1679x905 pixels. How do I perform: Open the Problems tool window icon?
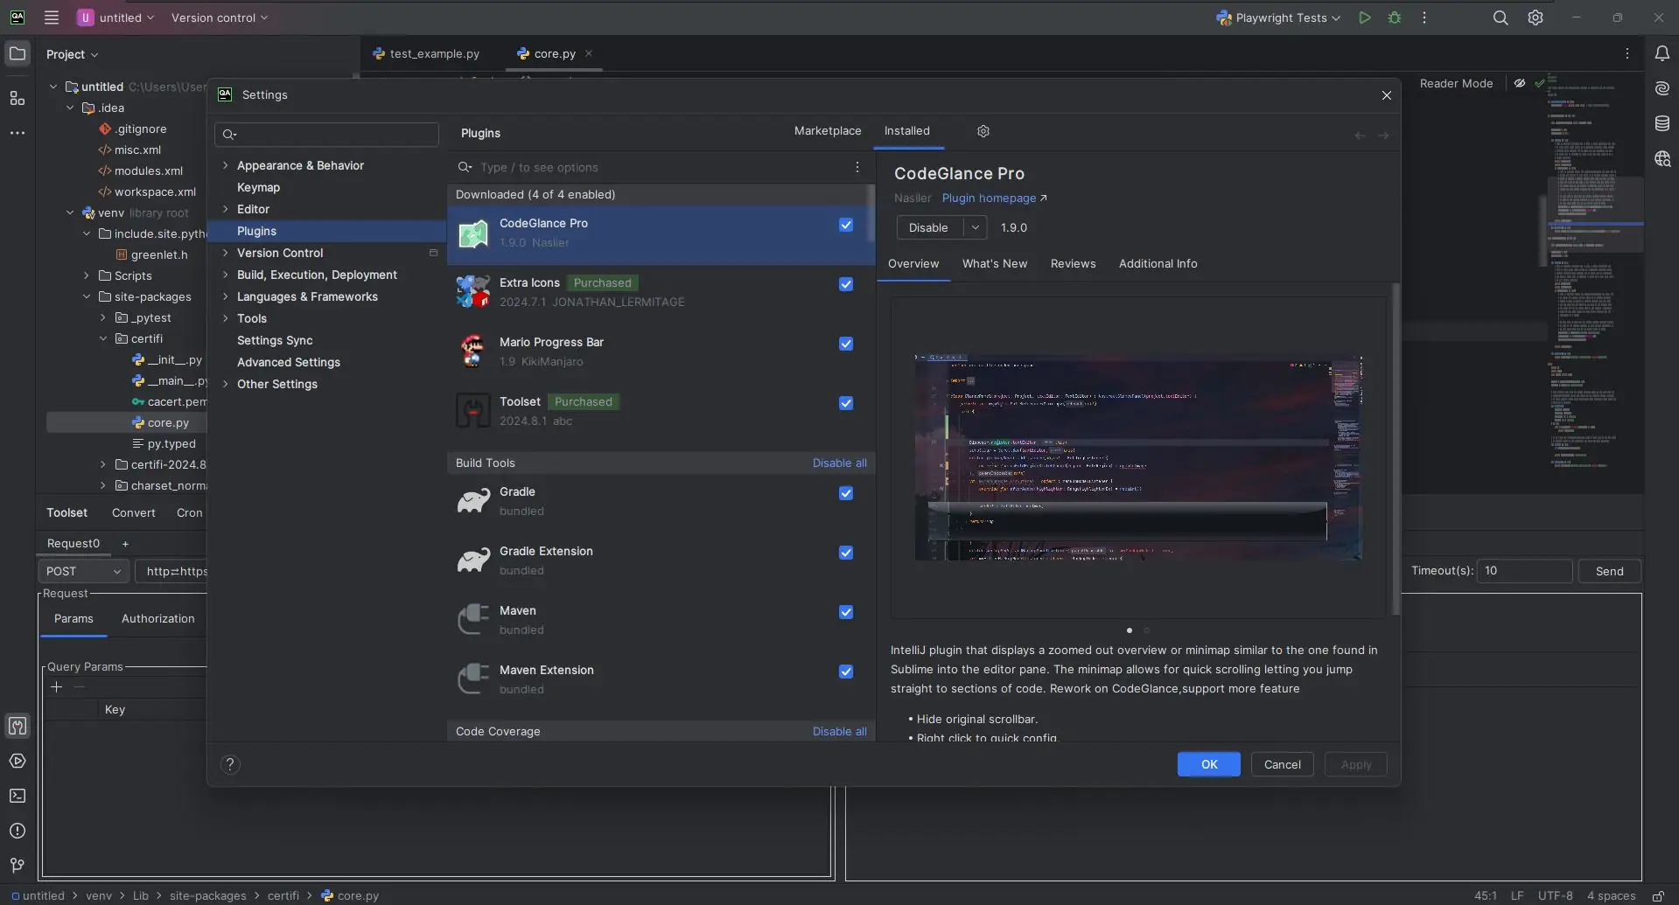17,831
